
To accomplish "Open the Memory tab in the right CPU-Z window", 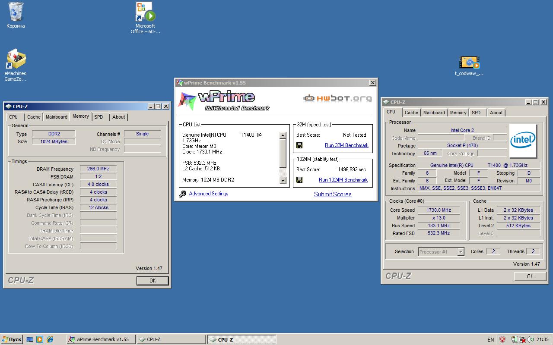I will (458, 113).
